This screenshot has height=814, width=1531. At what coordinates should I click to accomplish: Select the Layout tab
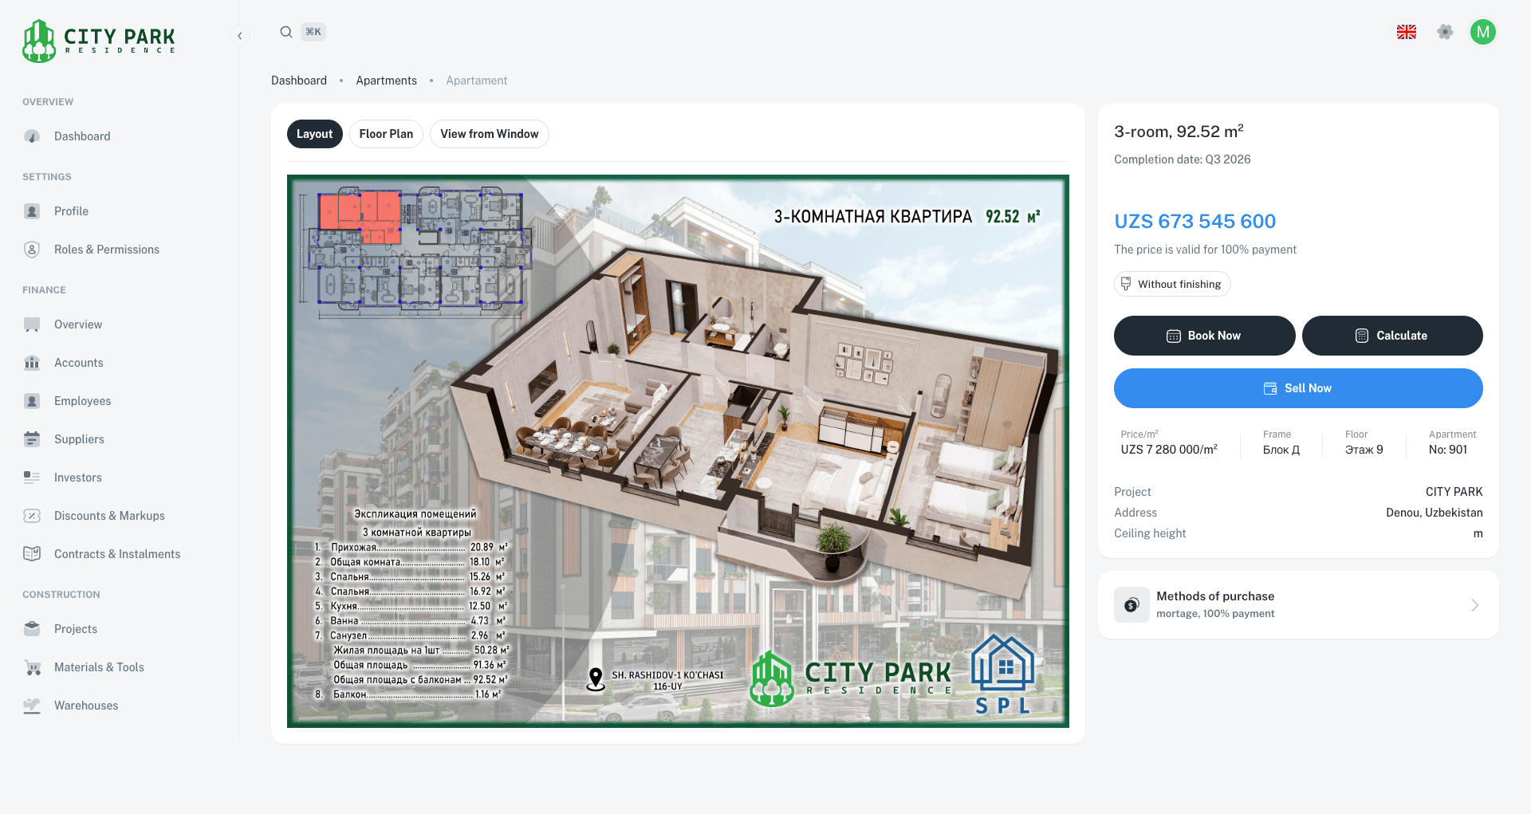click(314, 134)
